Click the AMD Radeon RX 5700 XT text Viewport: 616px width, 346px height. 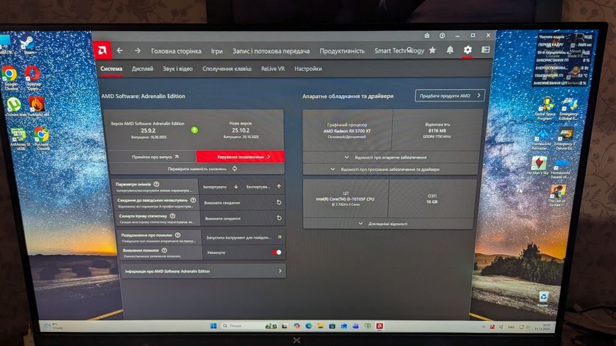[347, 131]
